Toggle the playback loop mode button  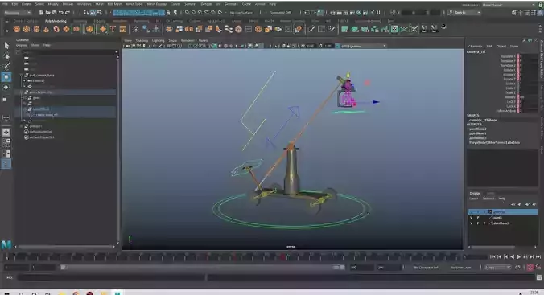pyautogui.click(x=517, y=267)
